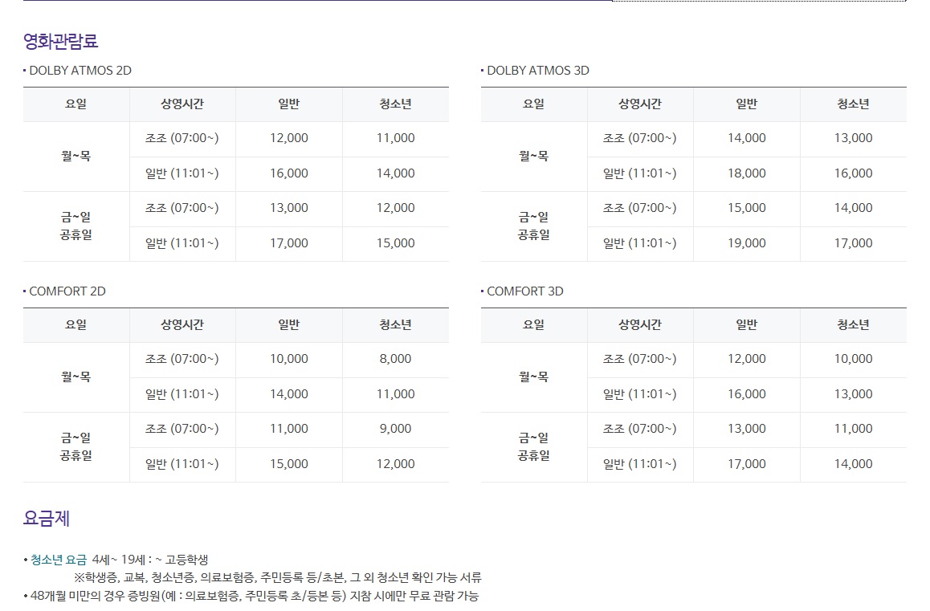Image resolution: width=930 pixels, height=611 pixels.
Task: Click 일반 header in COMFORT 2D table
Action: coord(289,324)
